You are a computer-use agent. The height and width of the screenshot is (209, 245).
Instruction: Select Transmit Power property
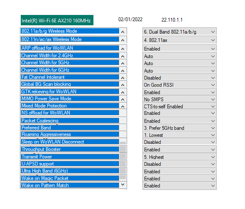[70, 157]
